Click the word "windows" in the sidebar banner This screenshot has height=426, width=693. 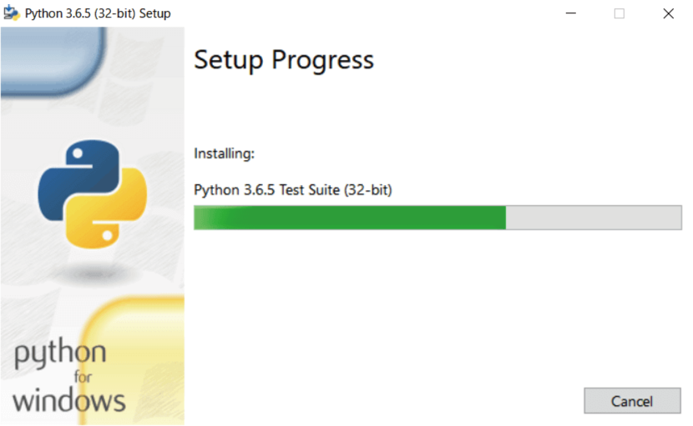point(69,401)
